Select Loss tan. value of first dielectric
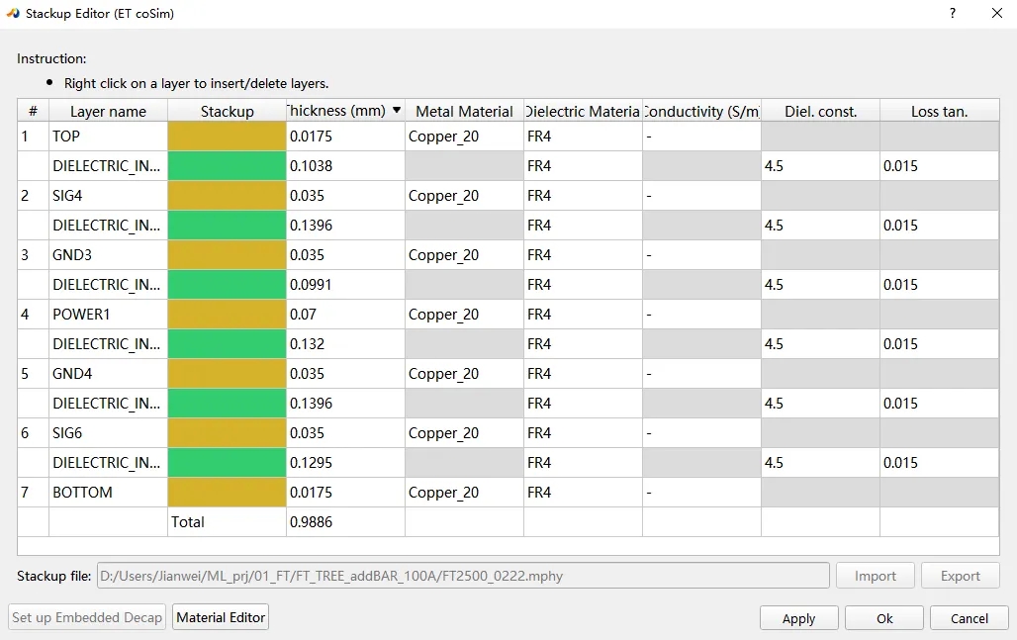1017x640 pixels. pyautogui.click(x=939, y=166)
